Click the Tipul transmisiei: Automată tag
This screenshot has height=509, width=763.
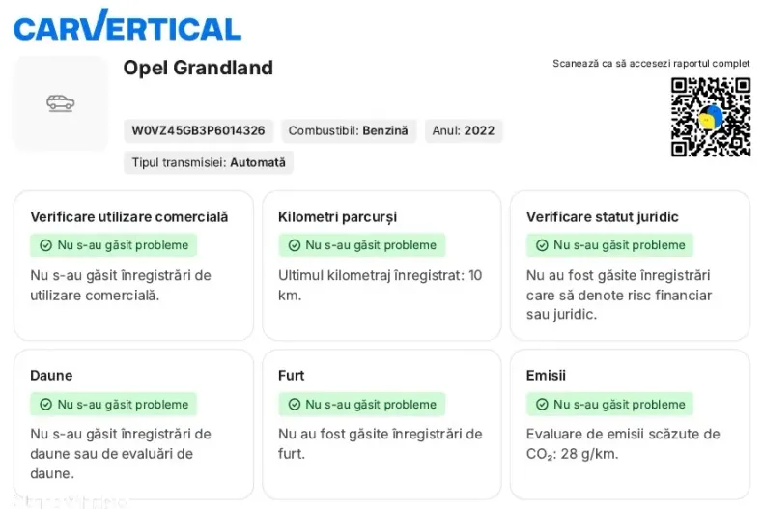(x=209, y=162)
